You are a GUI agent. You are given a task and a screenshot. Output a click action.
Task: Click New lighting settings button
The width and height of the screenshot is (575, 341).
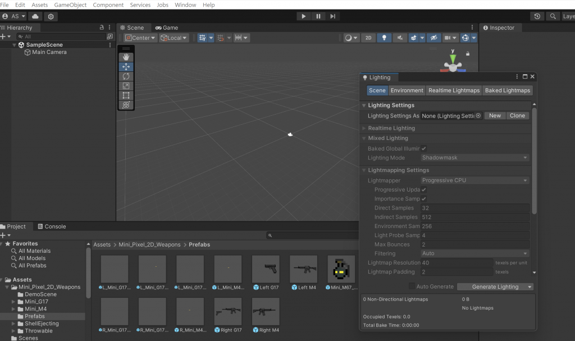pyautogui.click(x=495, y=116)
